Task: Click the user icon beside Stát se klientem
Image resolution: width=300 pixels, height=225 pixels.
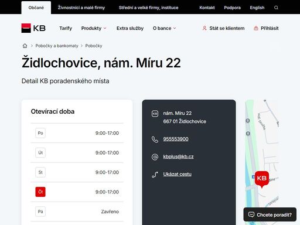Action: point(204,28)
